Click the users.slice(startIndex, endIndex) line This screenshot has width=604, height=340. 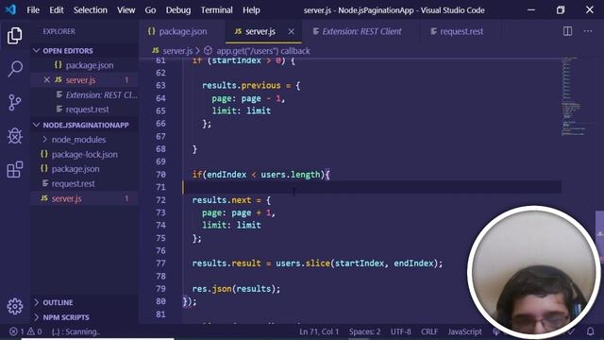coord(317,263)
